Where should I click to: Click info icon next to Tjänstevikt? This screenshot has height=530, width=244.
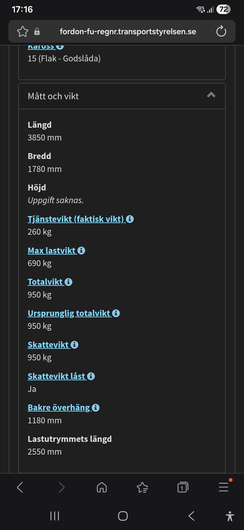point(130,219)
